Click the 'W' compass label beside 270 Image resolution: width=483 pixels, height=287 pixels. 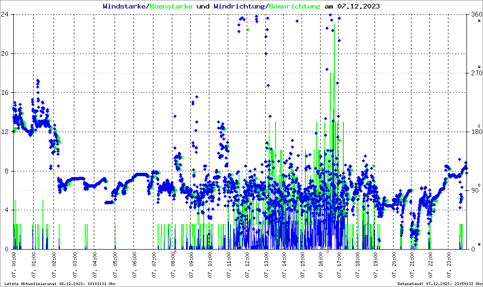(479, 67)
